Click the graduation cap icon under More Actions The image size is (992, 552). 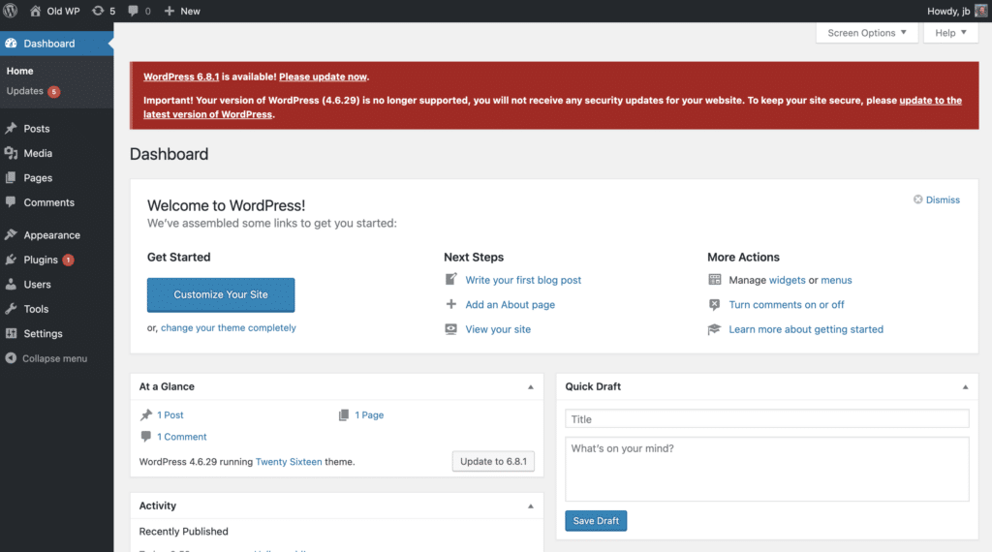[x=714, y=329]
